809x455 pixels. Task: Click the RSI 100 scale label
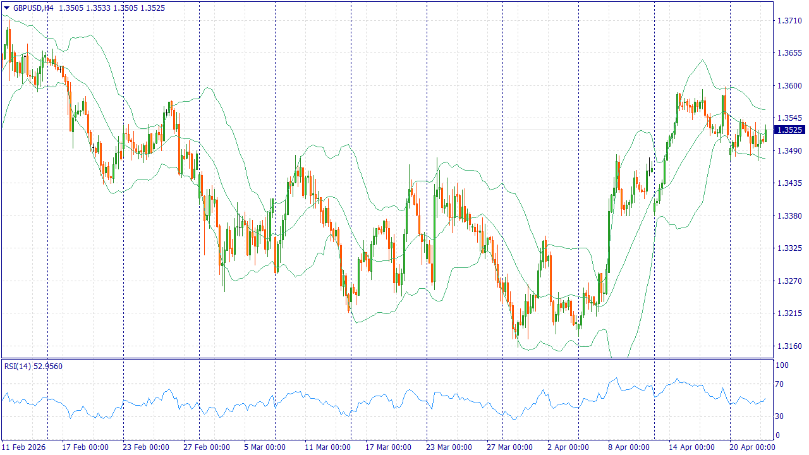tap(782, 365)
